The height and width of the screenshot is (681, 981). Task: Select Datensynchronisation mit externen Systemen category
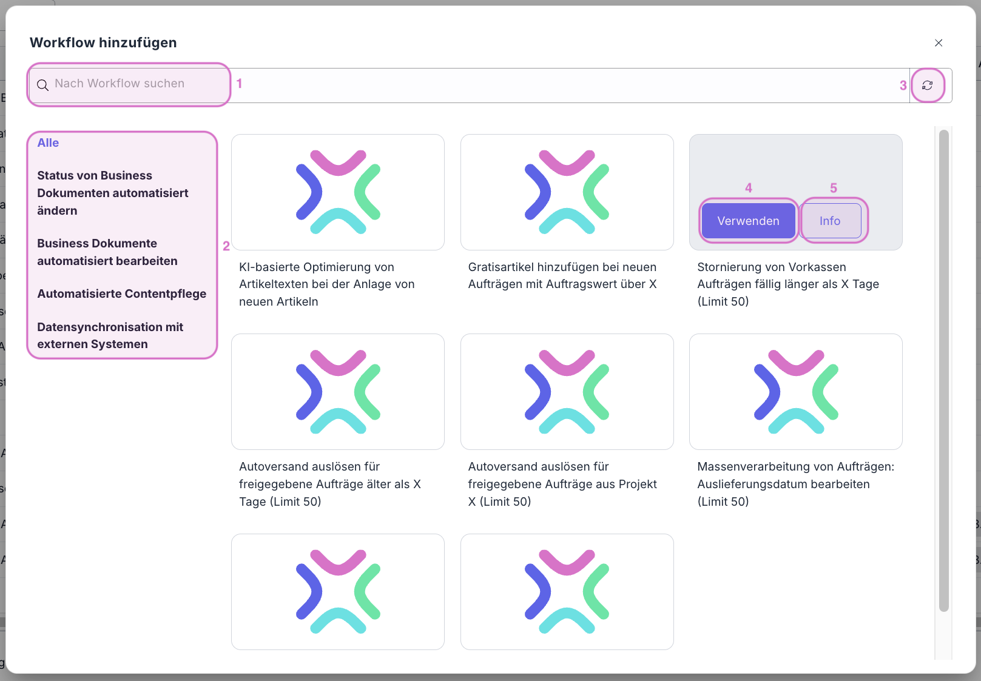pos(110,335)
